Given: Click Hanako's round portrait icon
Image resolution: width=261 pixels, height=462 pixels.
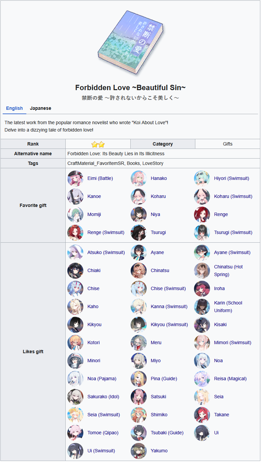Looking at the screenshot, I should pyautogui.click(x=139, y=179).
